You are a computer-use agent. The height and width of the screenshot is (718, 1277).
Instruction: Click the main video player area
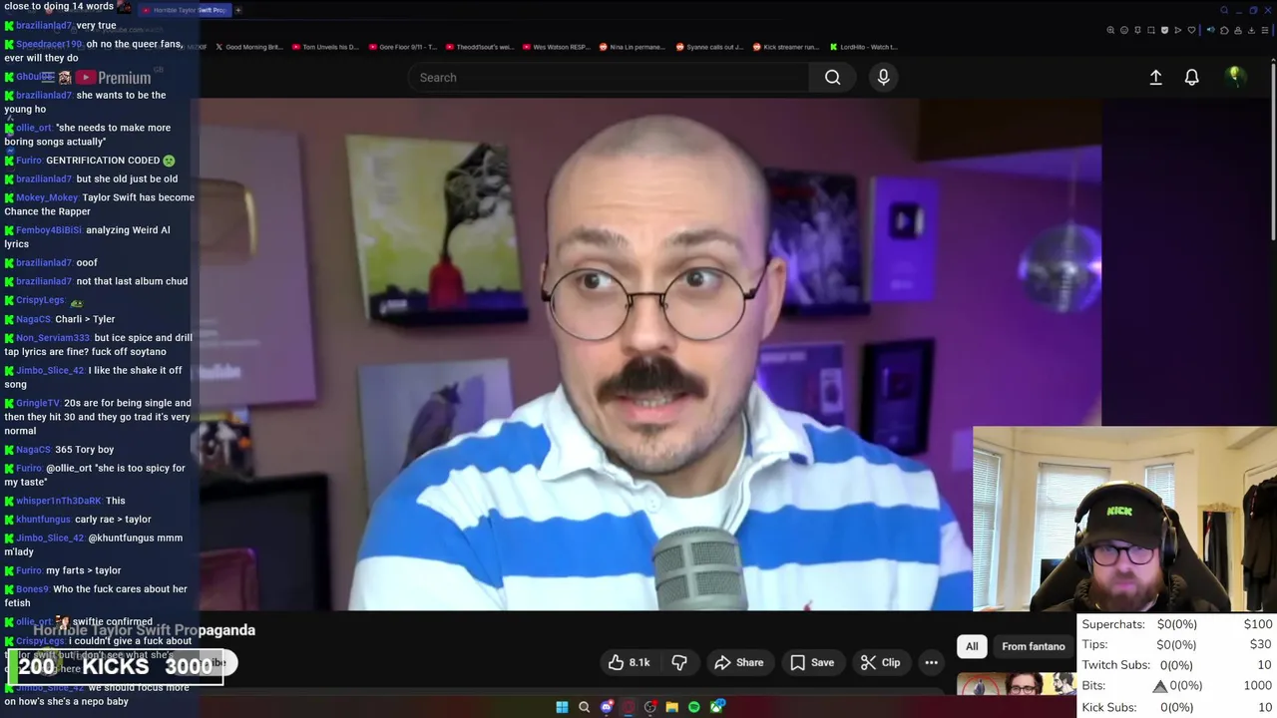point(650,354)
